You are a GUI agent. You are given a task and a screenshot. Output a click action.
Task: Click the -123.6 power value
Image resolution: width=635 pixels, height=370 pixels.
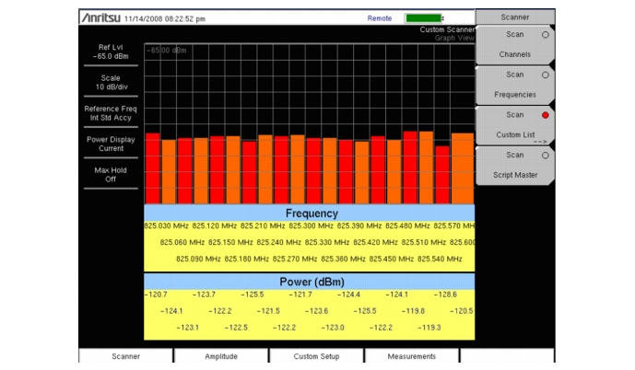(316, 311)
